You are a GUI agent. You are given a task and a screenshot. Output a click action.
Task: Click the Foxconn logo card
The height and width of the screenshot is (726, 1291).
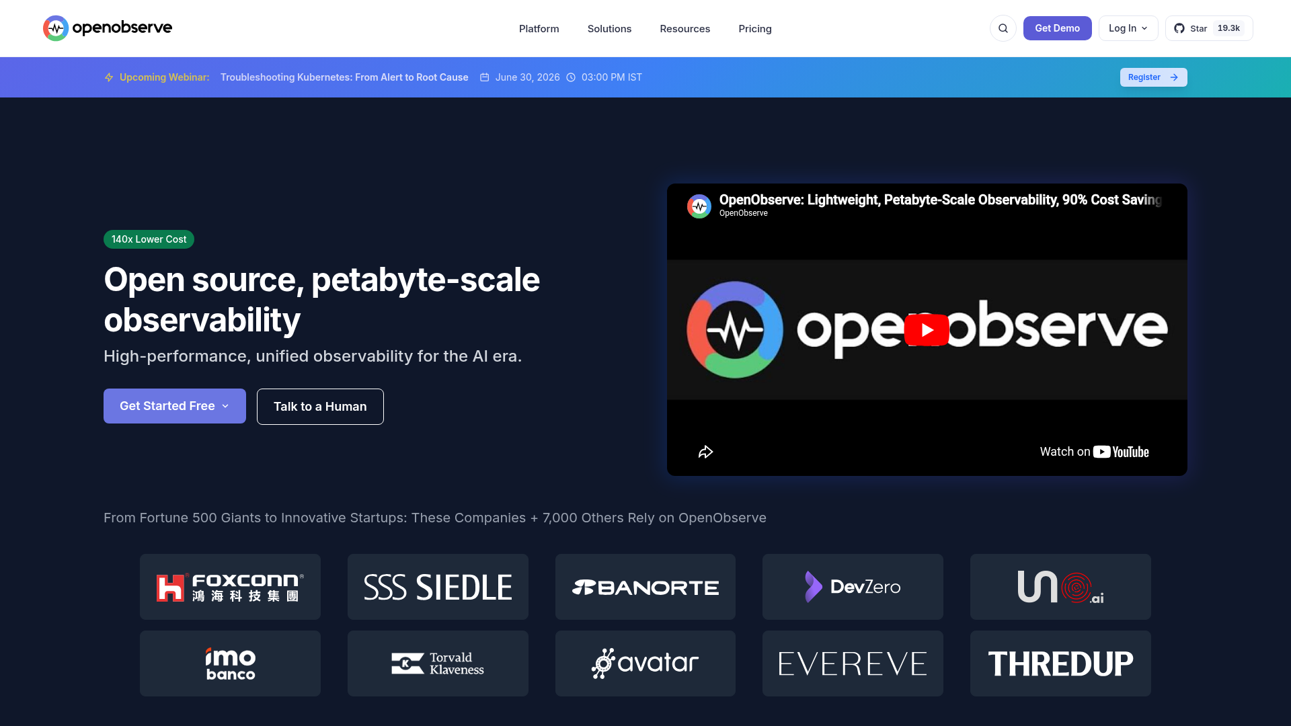pyautogui.click(x=230, y=587)
